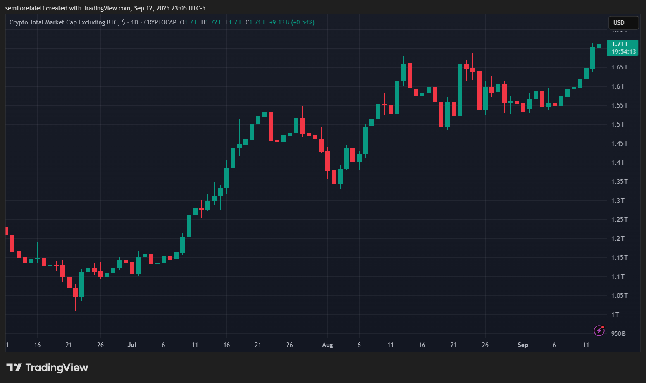Click the 19:54:13 bar countdown timer
Viewport: 646px width, 383px height.
point(623,52)
